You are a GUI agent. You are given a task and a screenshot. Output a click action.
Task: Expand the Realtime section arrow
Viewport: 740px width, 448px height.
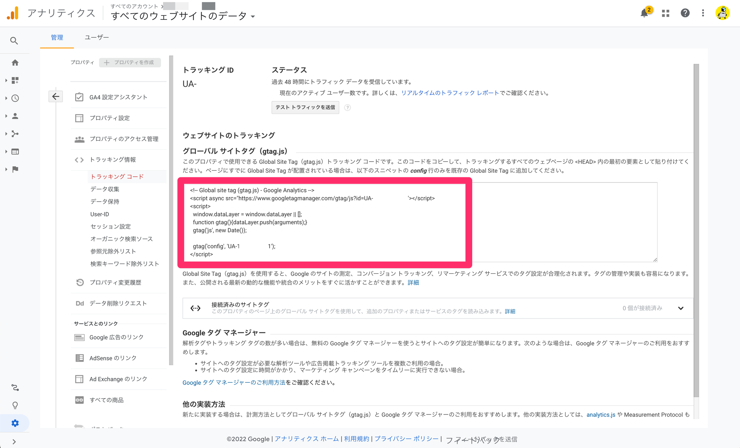[6, 98]
